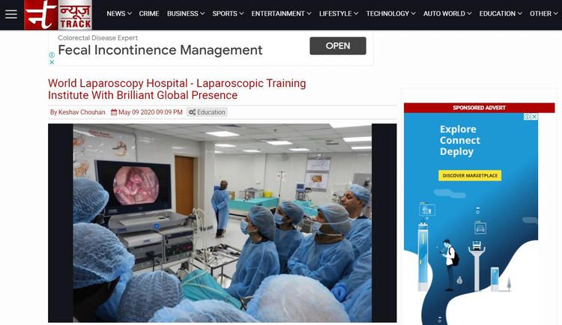The height and width of the screenshot is (325, 562).
Task: Expand the Auto World dropdown menu
Action: click(x=447, y=13)
